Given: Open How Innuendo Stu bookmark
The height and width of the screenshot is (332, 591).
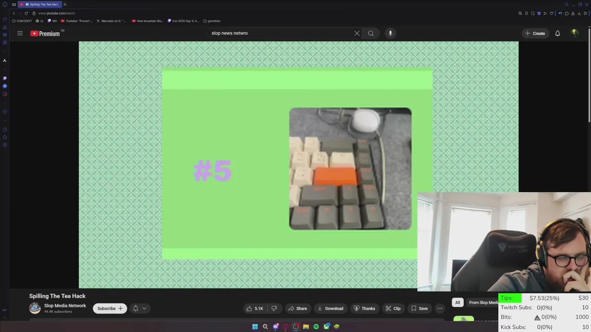Looking at the screenshot, I should (x=147, y=21).
